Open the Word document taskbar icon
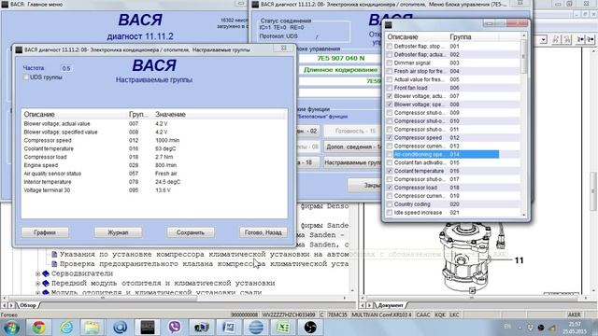This screenshot has width=598, height=336. (x=228, y=328)
